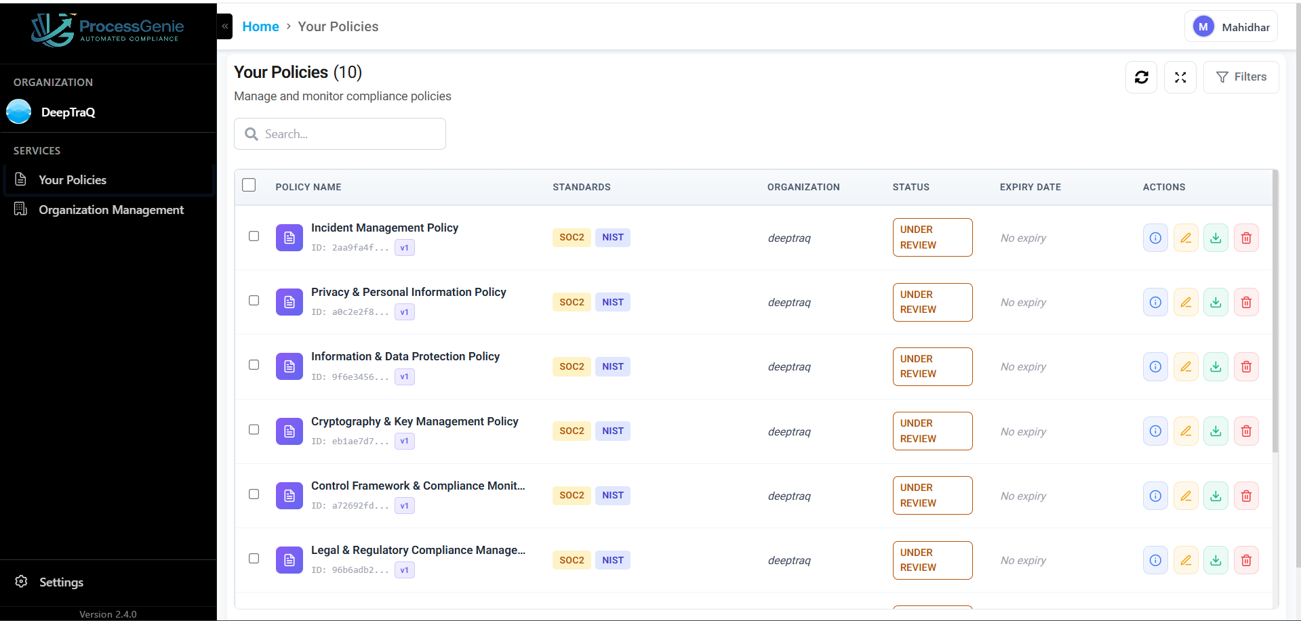Click 'Your Policies' breadcrumb text

click(x=338, y=26)
